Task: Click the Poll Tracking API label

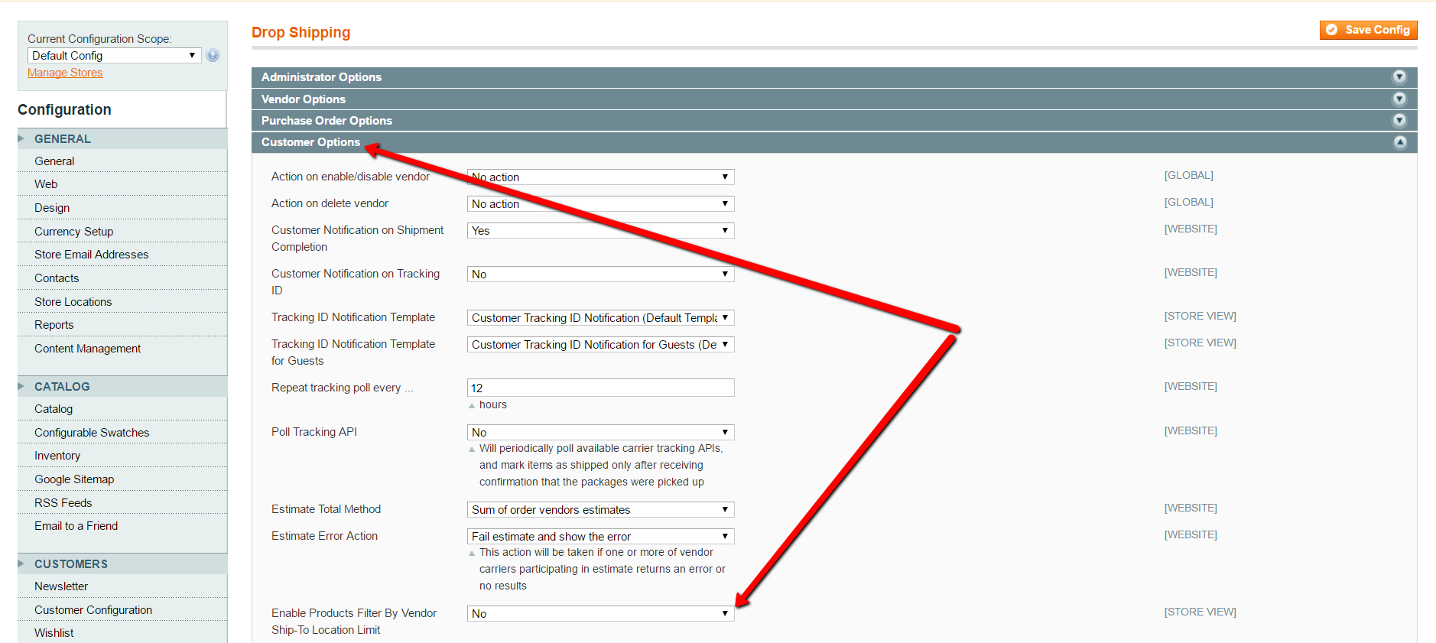Action: (314, 431)
